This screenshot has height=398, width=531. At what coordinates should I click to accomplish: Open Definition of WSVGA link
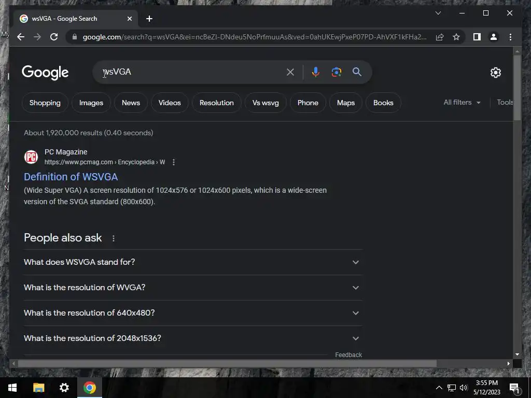pos(71,177)
